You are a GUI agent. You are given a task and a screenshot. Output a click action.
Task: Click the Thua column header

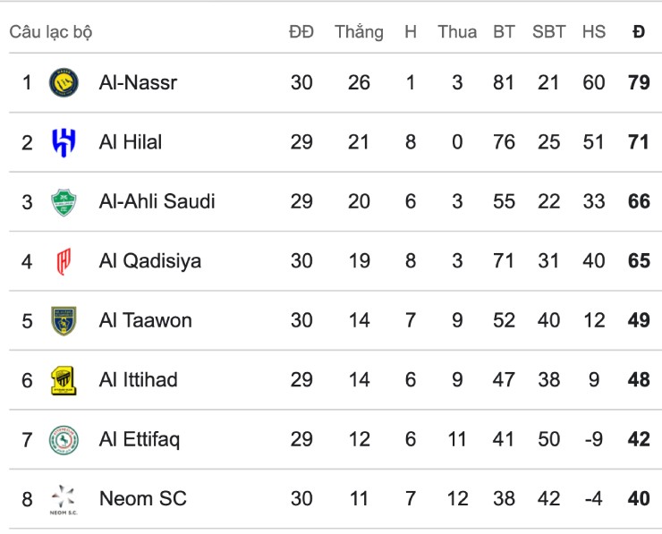(457, 32)
